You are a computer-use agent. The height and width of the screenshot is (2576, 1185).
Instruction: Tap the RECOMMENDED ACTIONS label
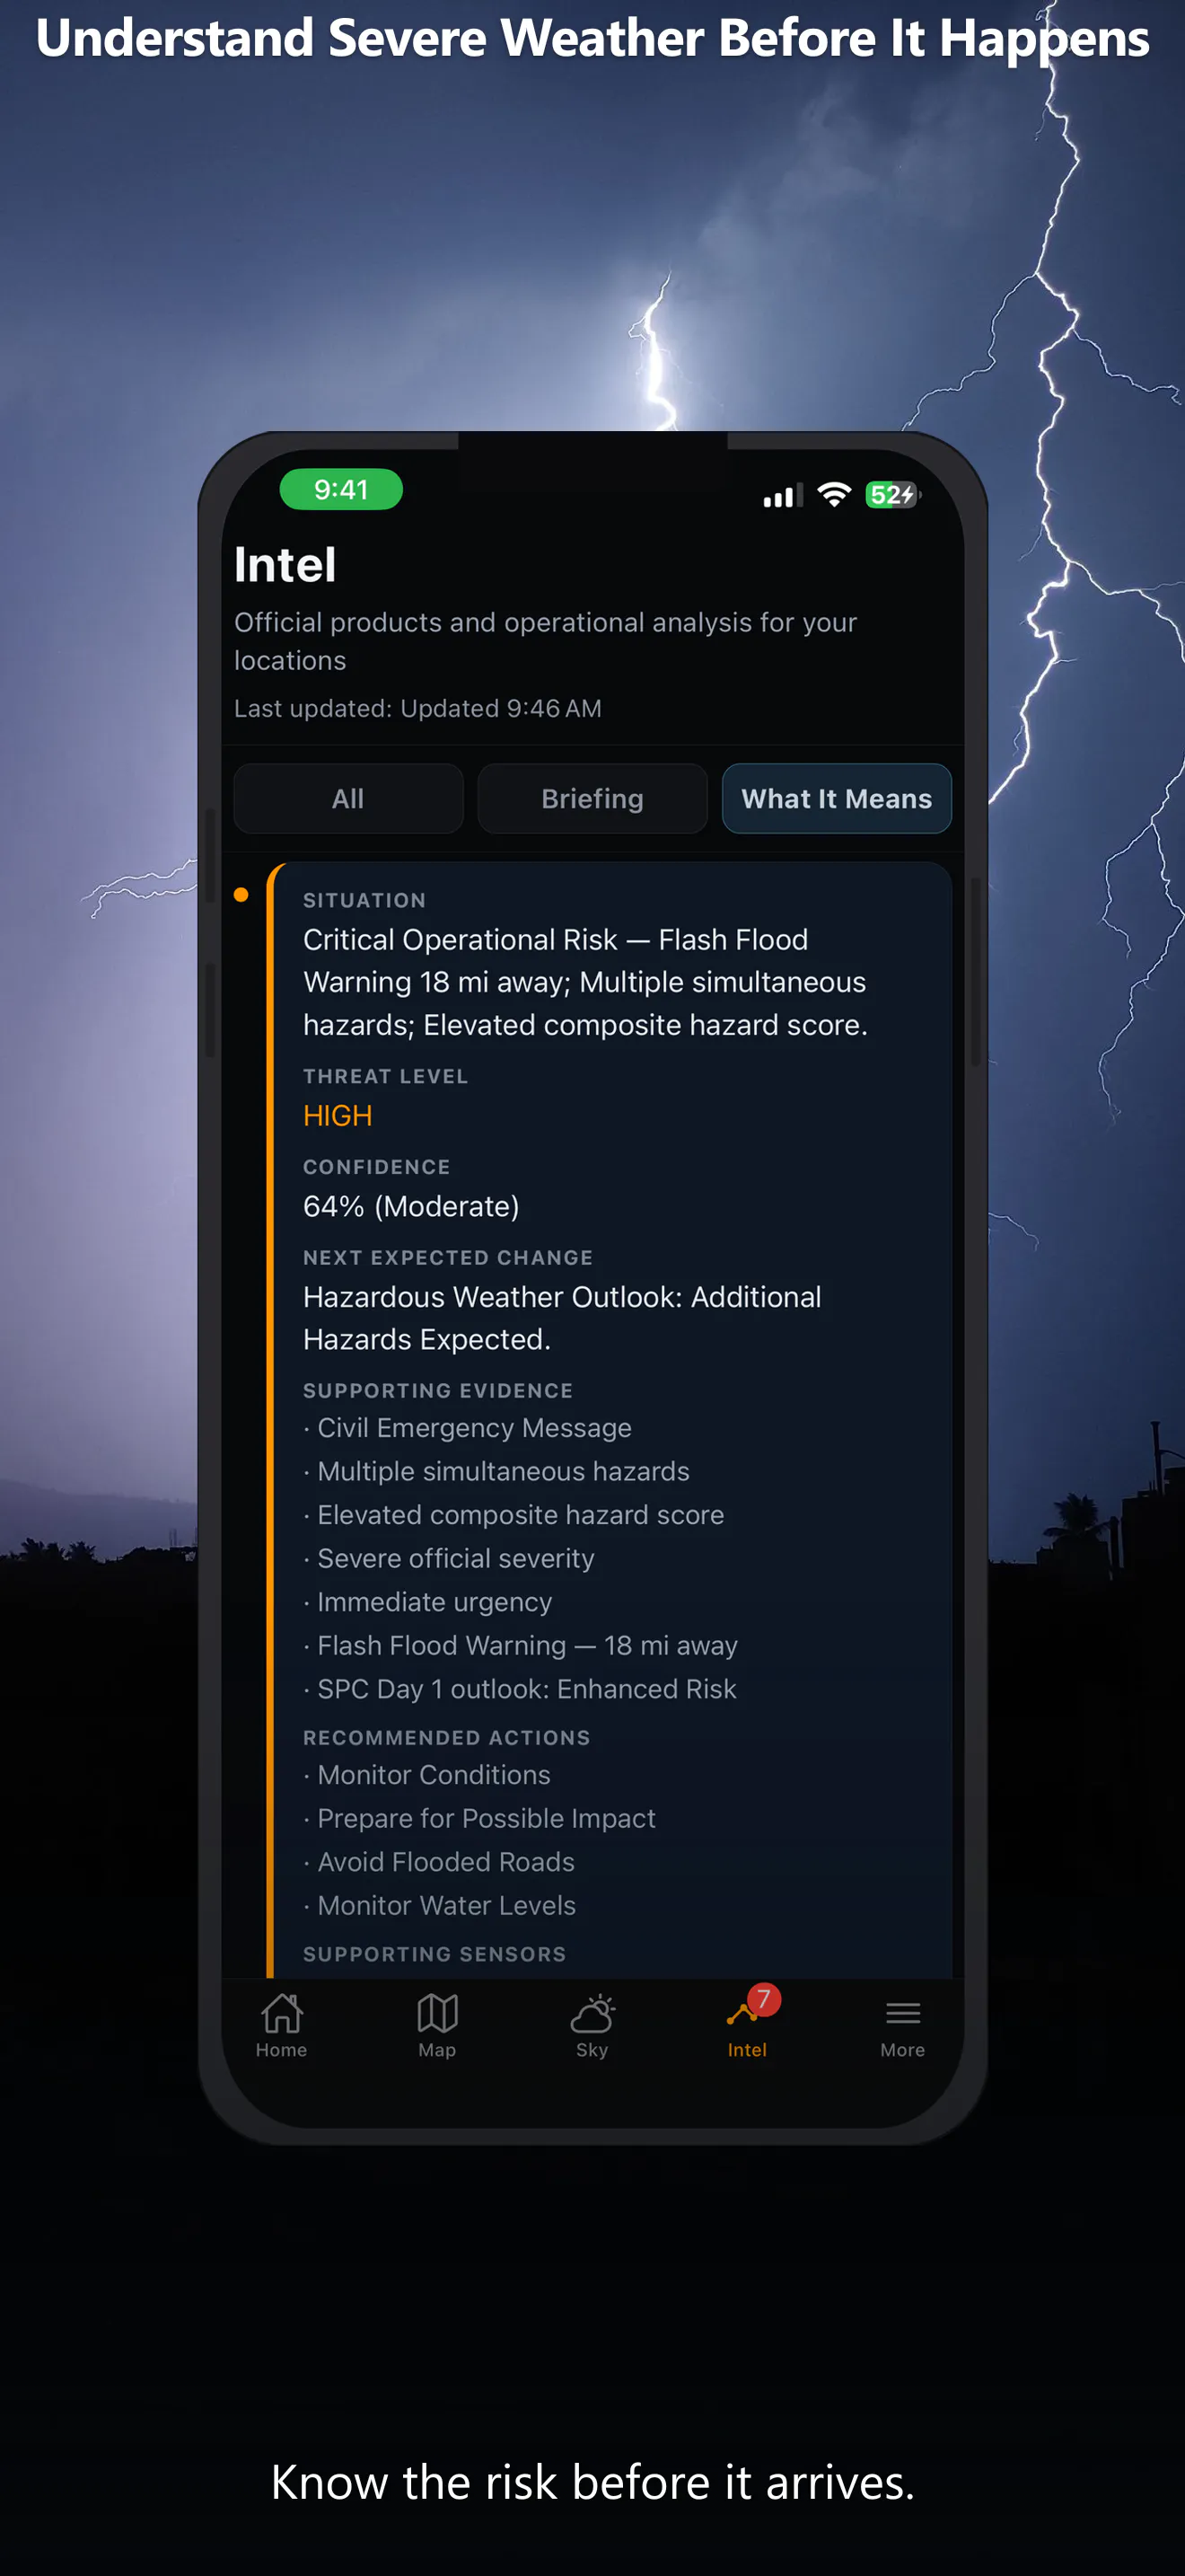point(447,1737)
